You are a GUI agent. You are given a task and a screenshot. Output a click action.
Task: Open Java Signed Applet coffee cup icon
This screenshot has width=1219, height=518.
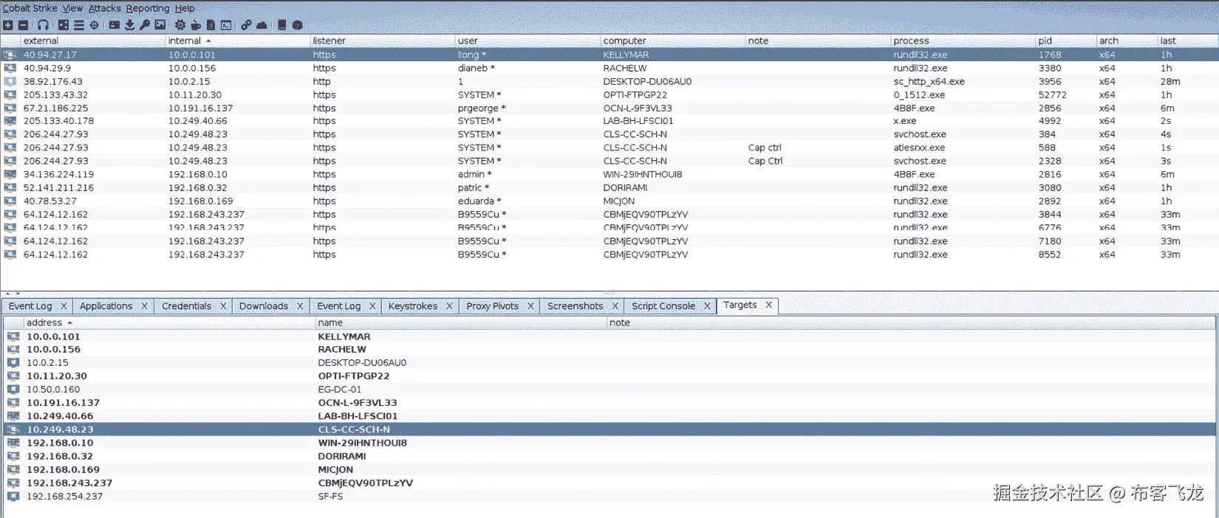tap(196, 25)
